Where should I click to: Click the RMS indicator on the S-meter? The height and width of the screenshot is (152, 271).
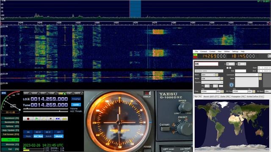[4, 93]
